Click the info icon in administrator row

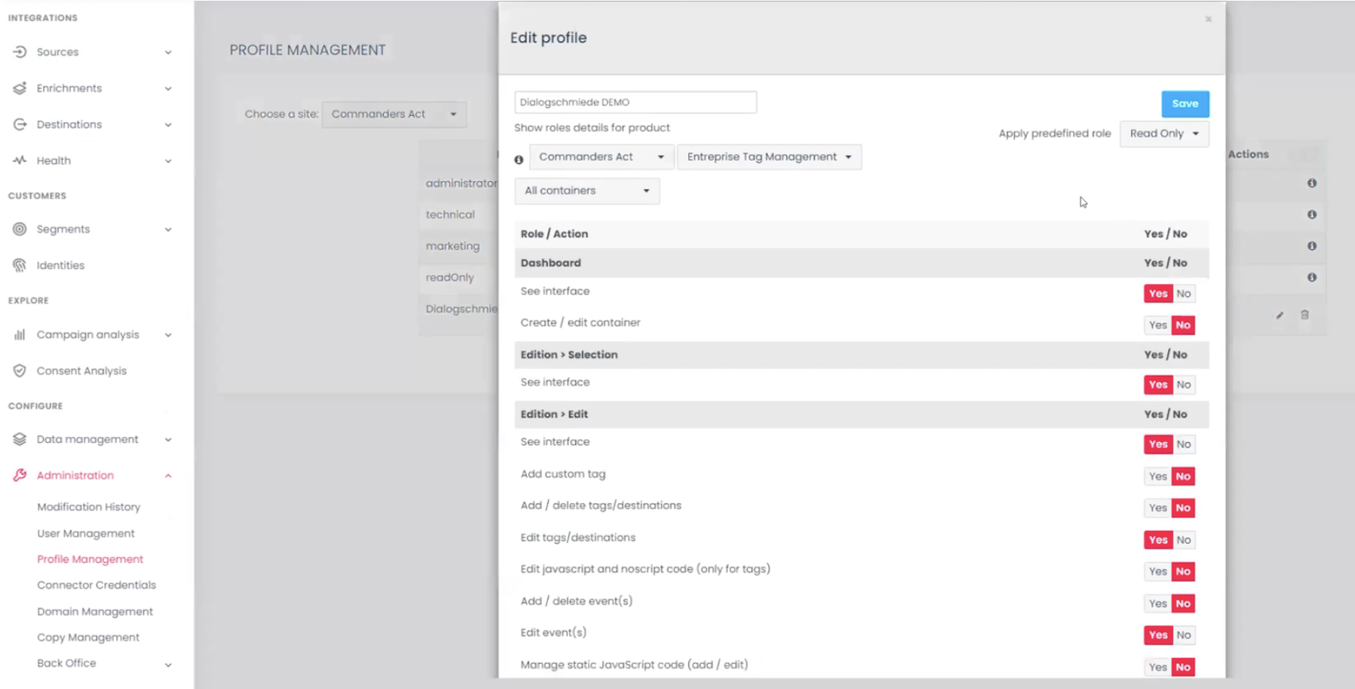[1312, 183]
